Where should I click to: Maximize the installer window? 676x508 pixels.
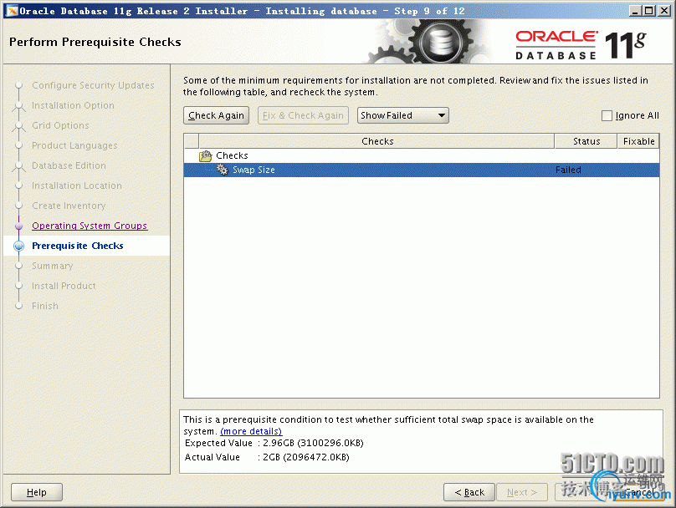point(648,11)
